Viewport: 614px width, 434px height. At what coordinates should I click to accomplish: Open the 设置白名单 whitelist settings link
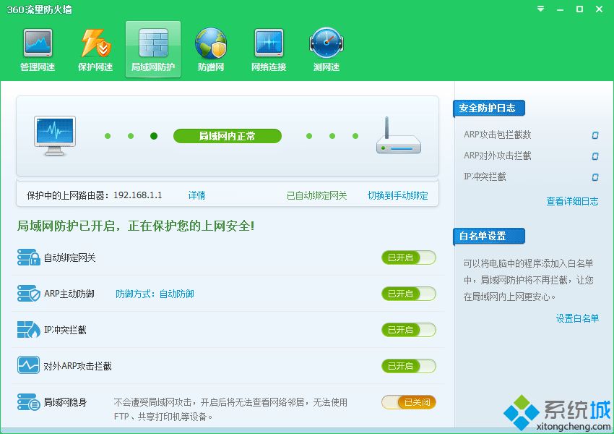tap(577, 318)
